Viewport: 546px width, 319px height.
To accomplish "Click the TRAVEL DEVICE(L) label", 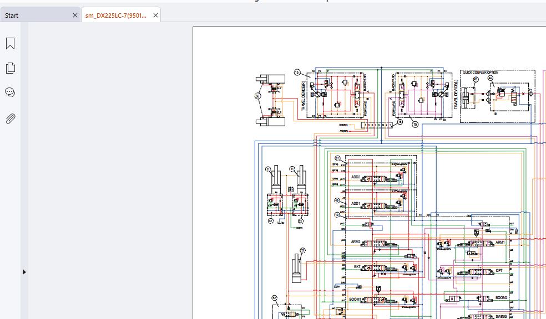I will (x=456, y=94).
